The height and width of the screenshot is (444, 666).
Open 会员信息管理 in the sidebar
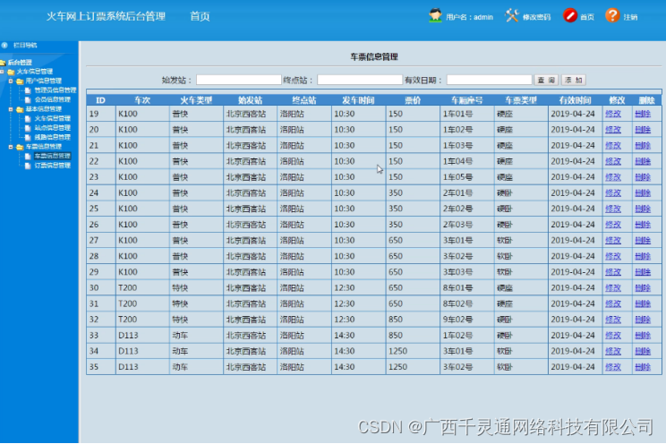pyautogui.click(x=52, y=99)
